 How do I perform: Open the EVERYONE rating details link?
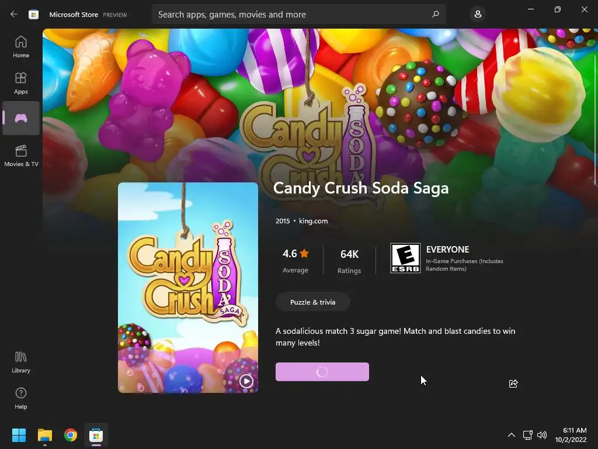(448, 249)
